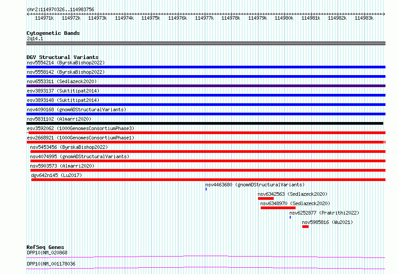
Task: Click the 114983k ruler tick label
Action: pyautogui.click(x=364, y=18)
